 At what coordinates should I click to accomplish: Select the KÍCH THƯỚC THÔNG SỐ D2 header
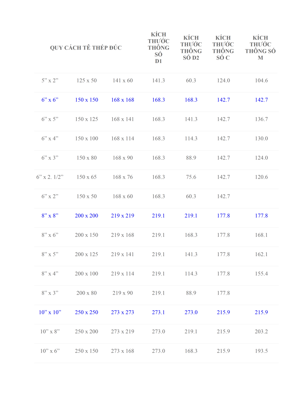[191, 48]
